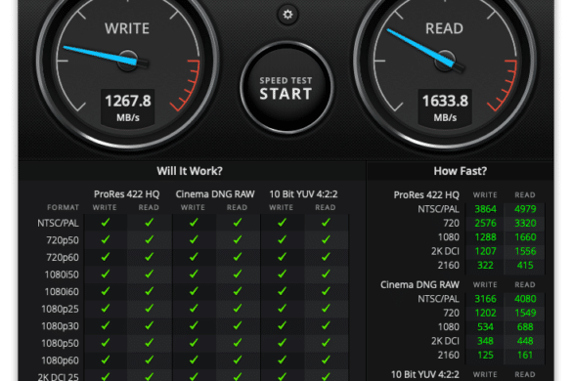
Task: Click 1080p25 10 Bit YUV read checkmark
Action: [x=326, y=308]
